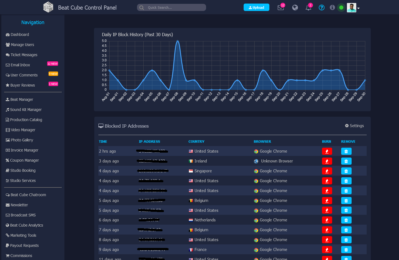Screen dimensions: 399x260
Task: Sort table by TIME column header
Action: coord(103,142)
